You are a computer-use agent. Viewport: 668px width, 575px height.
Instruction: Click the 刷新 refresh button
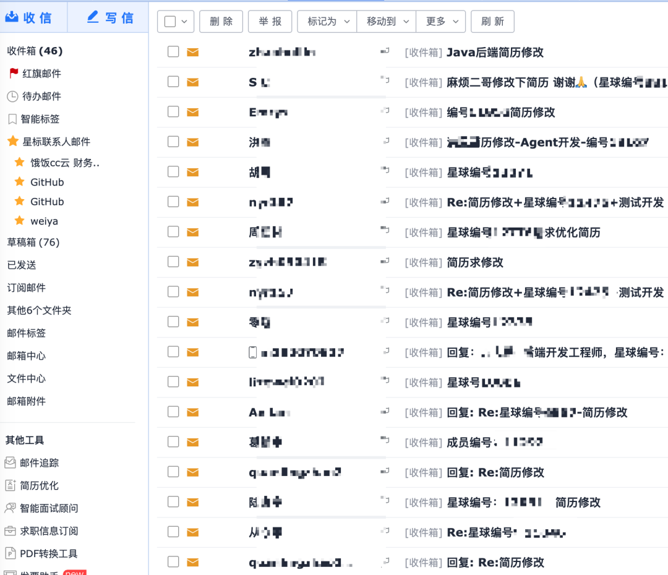coord(492,21)
